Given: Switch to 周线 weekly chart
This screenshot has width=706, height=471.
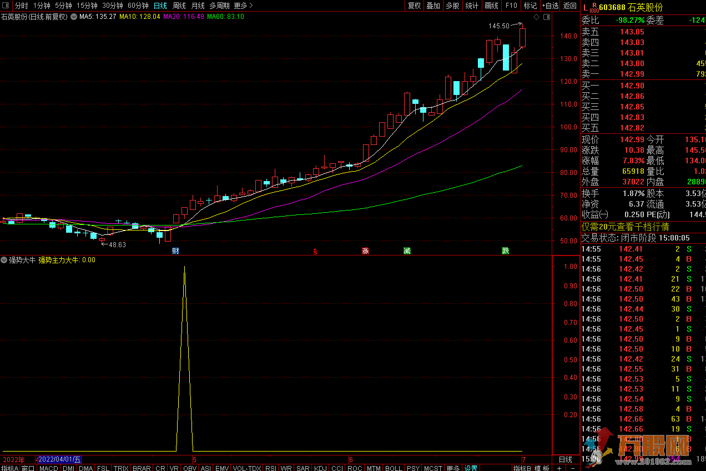Looking at the screenshot, I should pyautogui.click(x=179, y=6).
